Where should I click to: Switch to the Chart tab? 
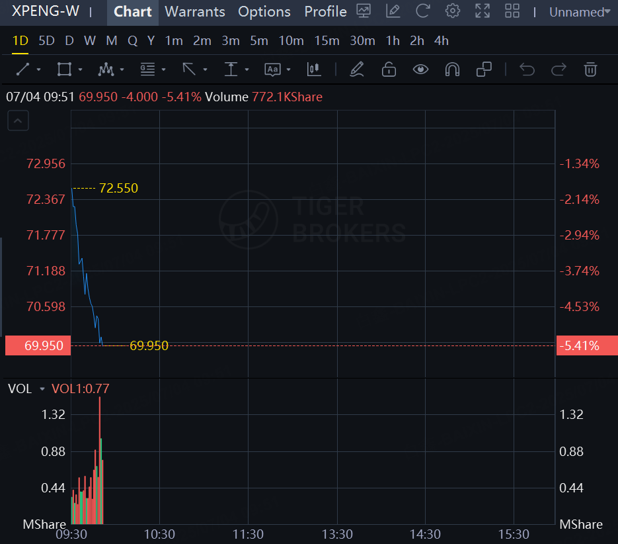(132, 12)
